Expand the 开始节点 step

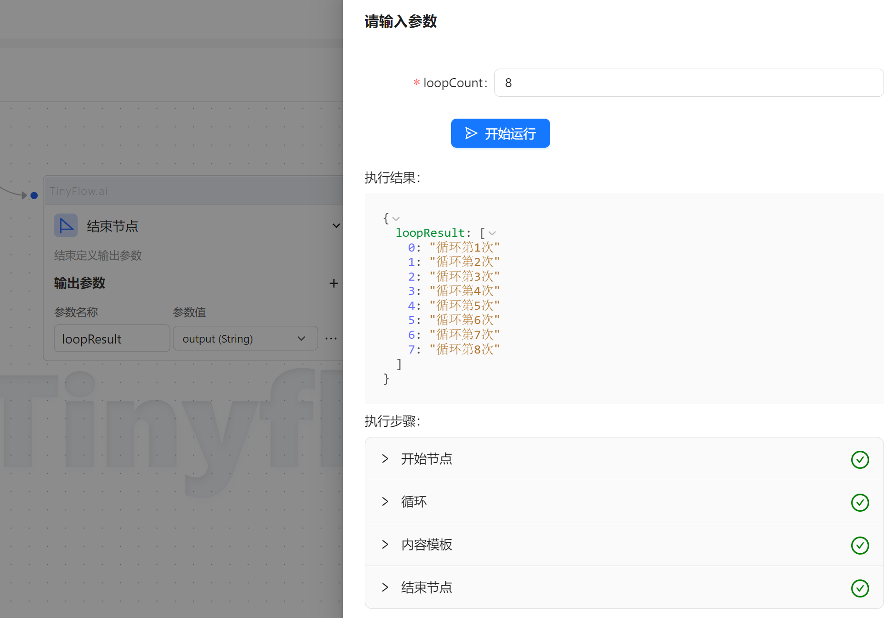pos(385,459)
